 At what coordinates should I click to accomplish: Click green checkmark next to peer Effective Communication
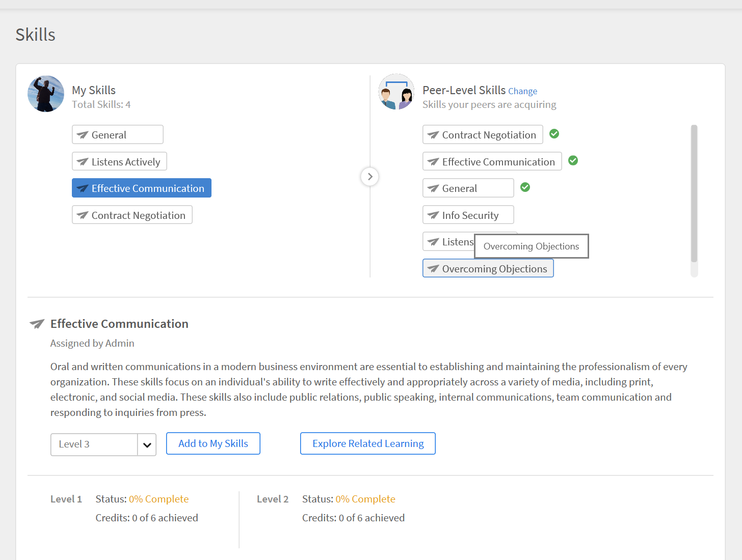click(x=573, y=161)
